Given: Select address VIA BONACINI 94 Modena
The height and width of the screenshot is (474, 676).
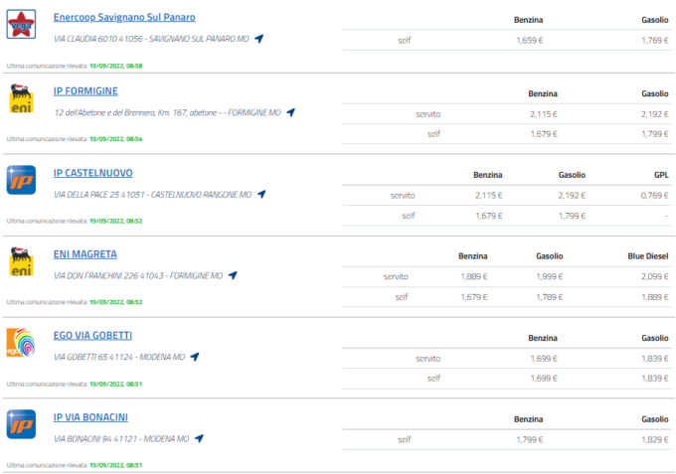Looking at the screenshot, I should (x=121, y=439).
